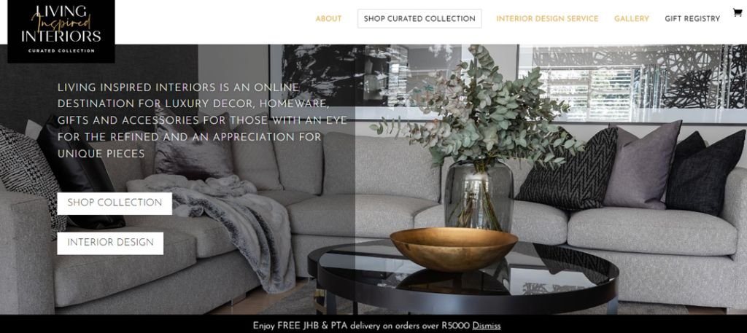Image resolution: width=747 pixels, height=333 pixels.
Task: Click the free JHB & PTA delivery banner text
Action: pyautogui.click(x=362, y=326)
